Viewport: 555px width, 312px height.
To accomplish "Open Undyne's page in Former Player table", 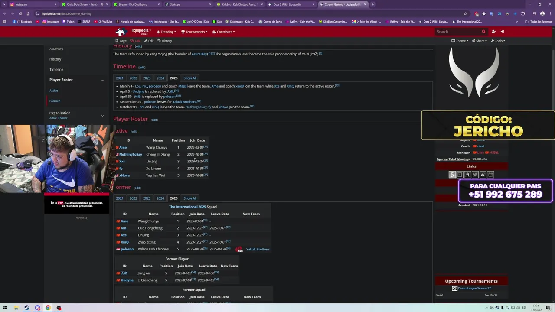I will (127, 280).
